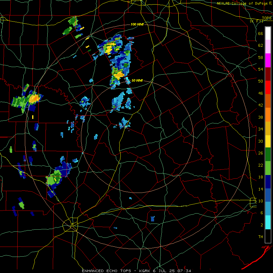Click the "18" legend value

pos(261,177)
